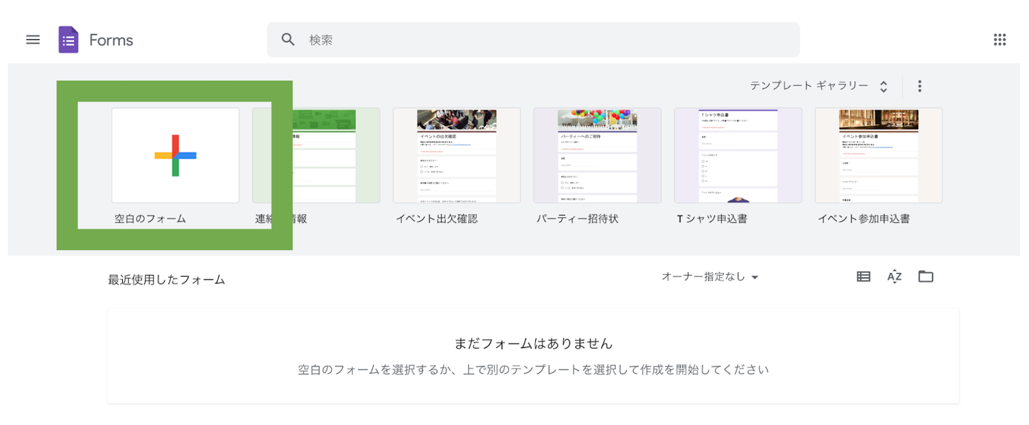The height and width of the screenshot is (425, 1029).
Task: Open the パーティー招待状 template thumbnail
Action: [x=597, y=155]
